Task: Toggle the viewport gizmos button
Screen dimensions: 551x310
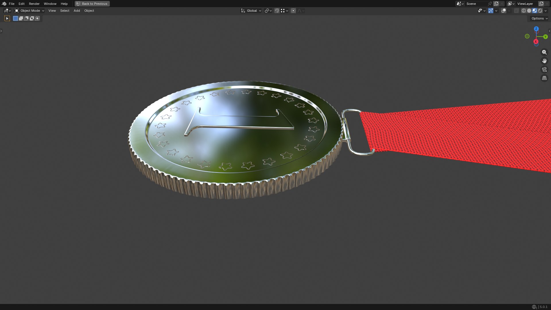Action: [x=491, y=11]
